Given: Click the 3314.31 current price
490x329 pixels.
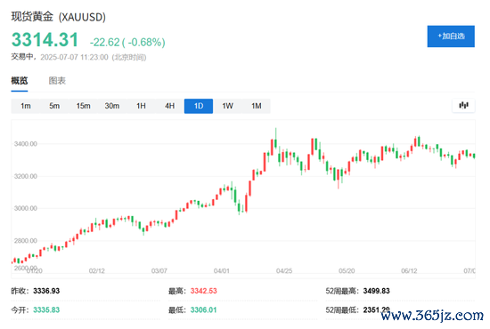Looking at the screenshot, I should [x=45, y=40].
